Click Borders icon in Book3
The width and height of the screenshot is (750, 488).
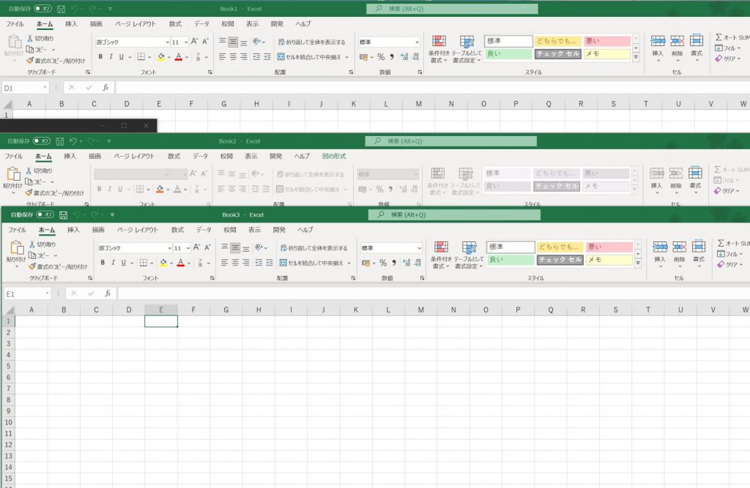tap(143, 263)
